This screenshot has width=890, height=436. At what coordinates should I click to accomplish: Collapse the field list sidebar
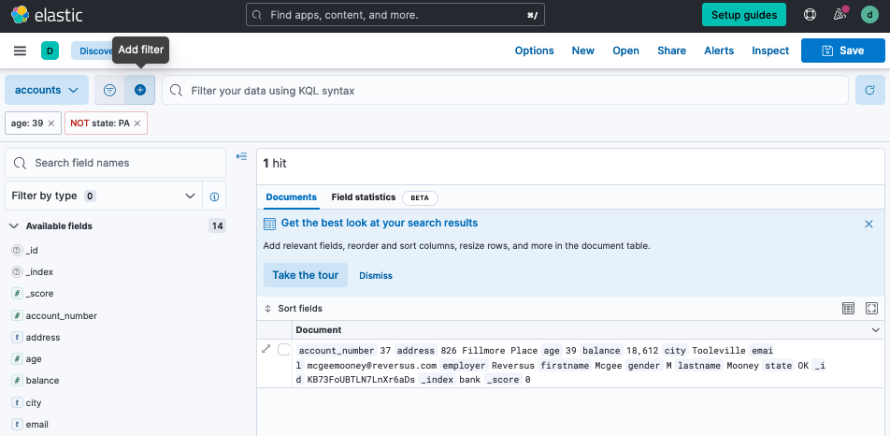[241, 156]
